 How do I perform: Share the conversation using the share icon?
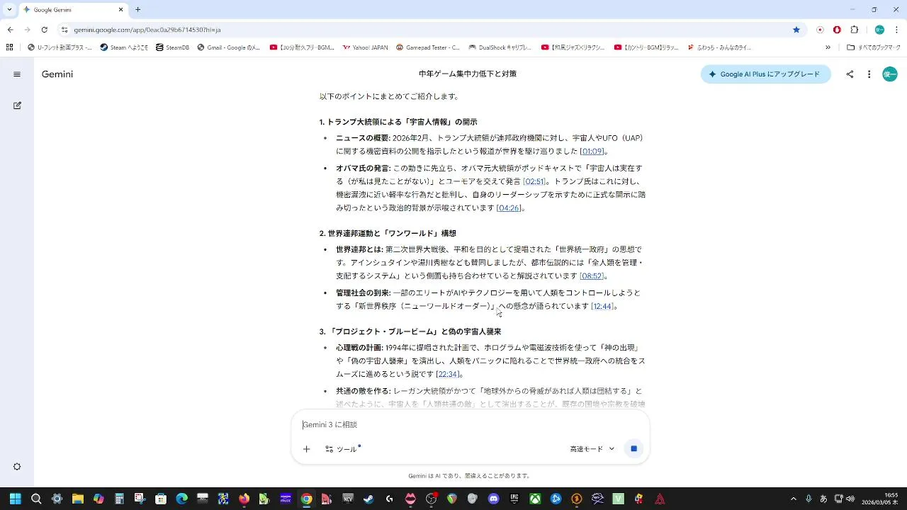click(850, 74)
